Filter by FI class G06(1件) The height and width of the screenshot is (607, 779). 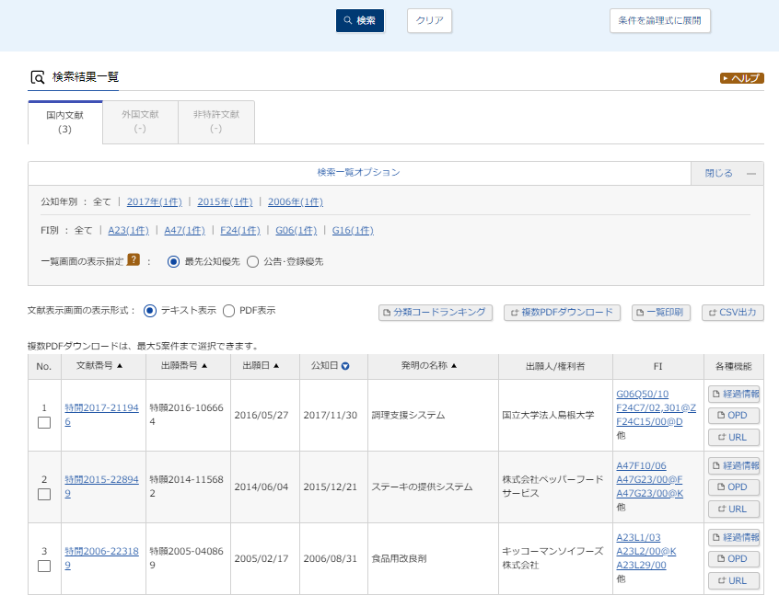click(x=296, y=230)
